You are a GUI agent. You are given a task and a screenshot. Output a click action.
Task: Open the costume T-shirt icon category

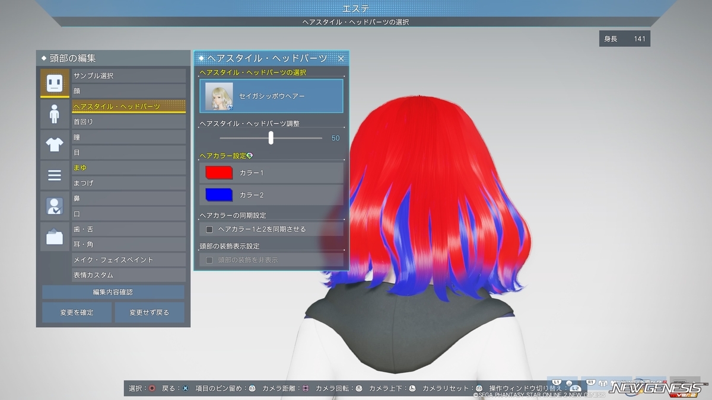tap(55, 145)
